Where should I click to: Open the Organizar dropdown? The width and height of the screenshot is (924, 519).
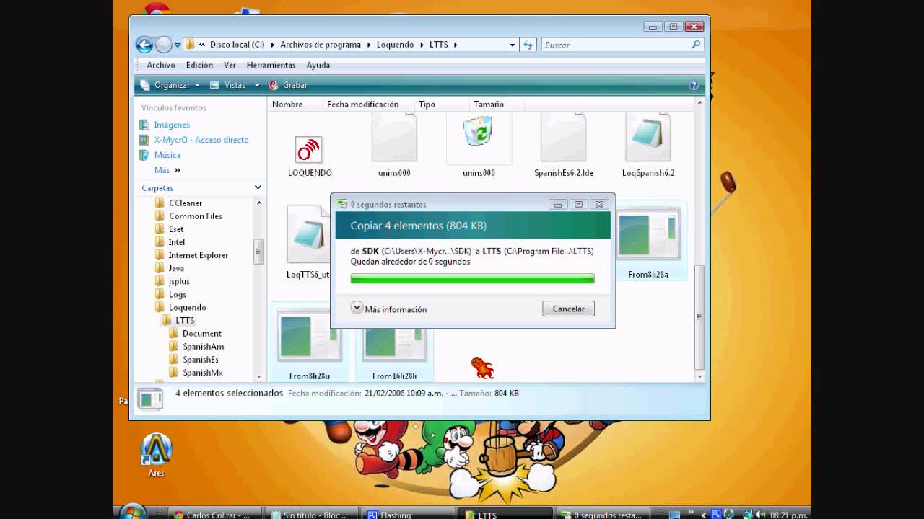tap(171, 85)
